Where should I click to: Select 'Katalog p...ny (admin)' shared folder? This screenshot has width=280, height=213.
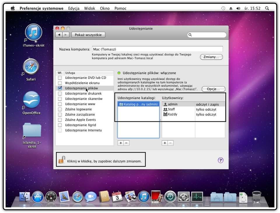click(x=138, y=104)
